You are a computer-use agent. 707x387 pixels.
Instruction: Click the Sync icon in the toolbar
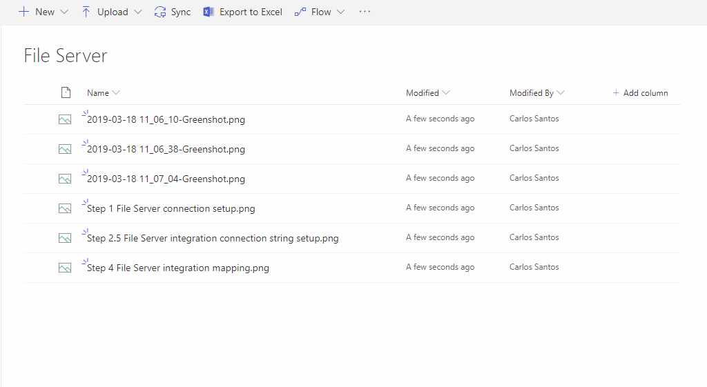tap(160, 12)
